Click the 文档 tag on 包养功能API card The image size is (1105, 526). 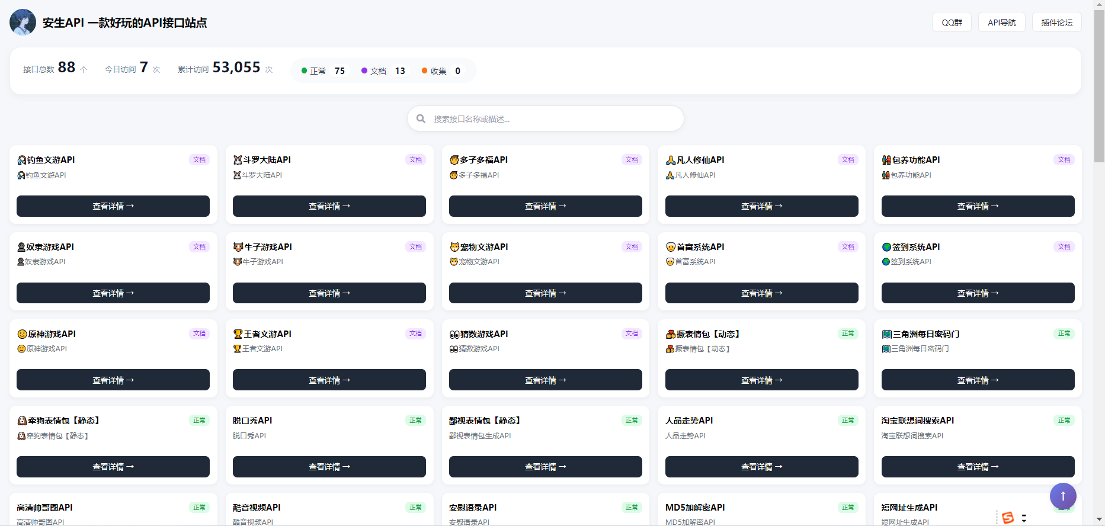click(1064, 160)
